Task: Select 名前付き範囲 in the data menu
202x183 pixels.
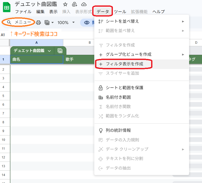Action: pyautogui.click(x=118, y=97)
